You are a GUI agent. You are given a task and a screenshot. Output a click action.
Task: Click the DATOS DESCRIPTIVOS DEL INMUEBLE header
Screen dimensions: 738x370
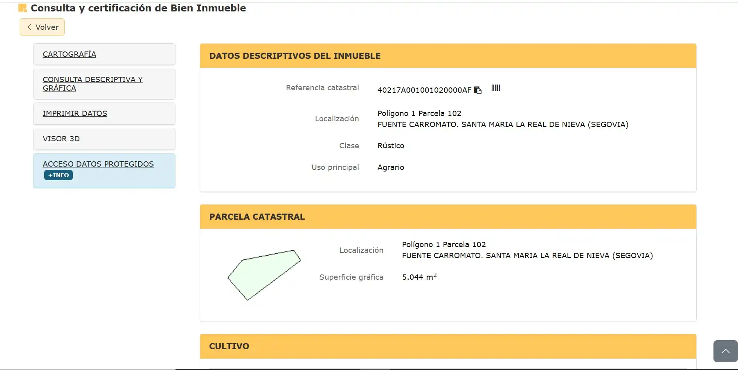(x=448, y=56)
